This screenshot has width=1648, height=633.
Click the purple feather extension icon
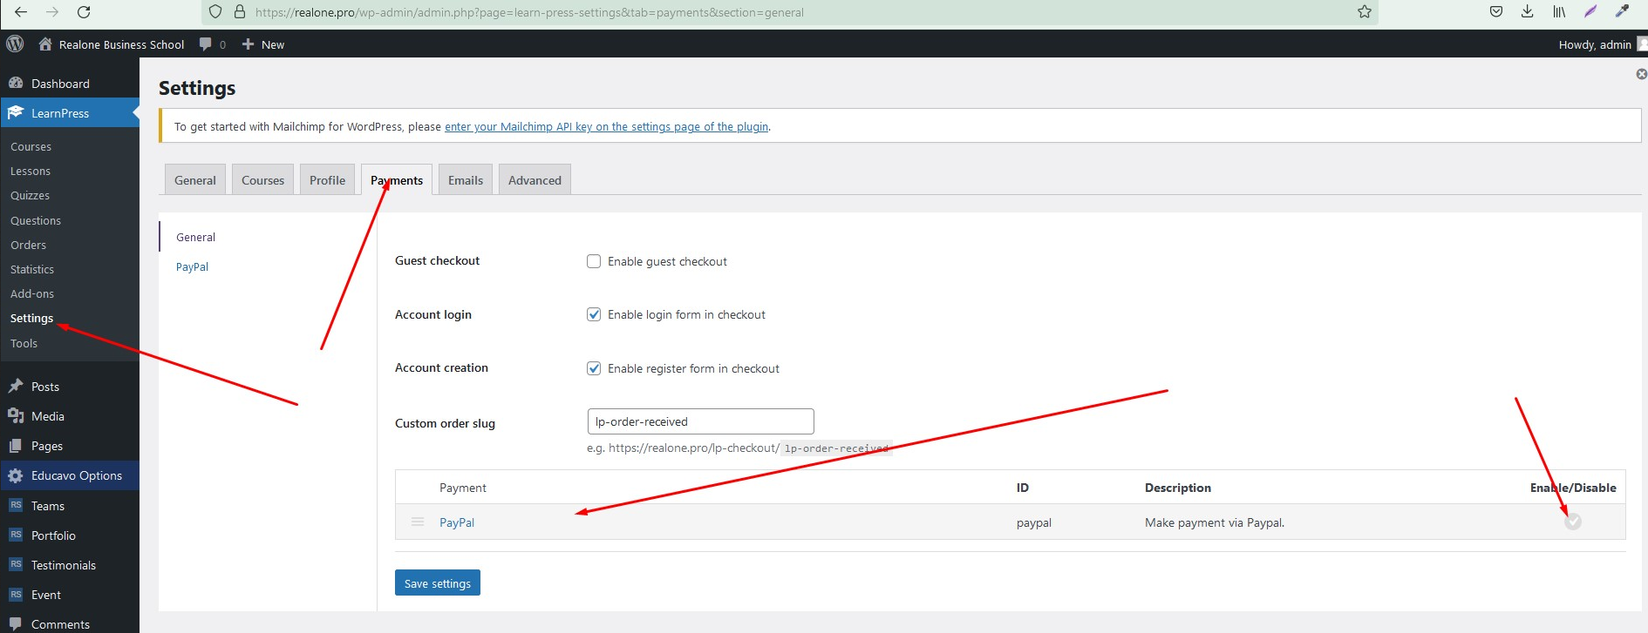pyautogui.click(x=1590, y=12)
